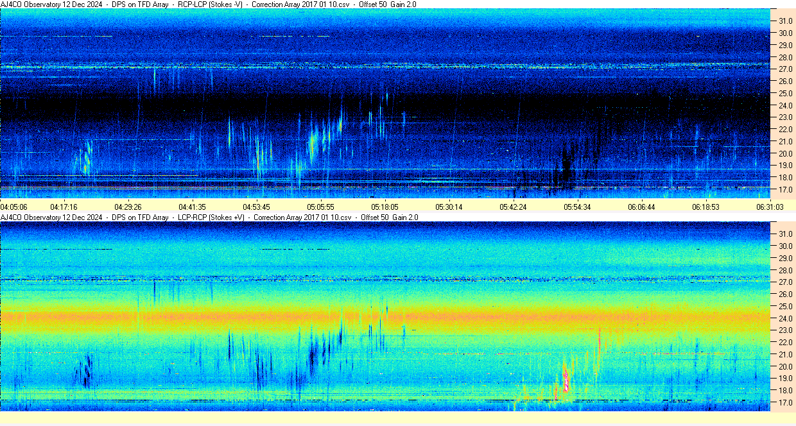The image size is (796, 426).
Task: Click 31.0 frequency label in Stokes -V plot
Action: point(786,21)
